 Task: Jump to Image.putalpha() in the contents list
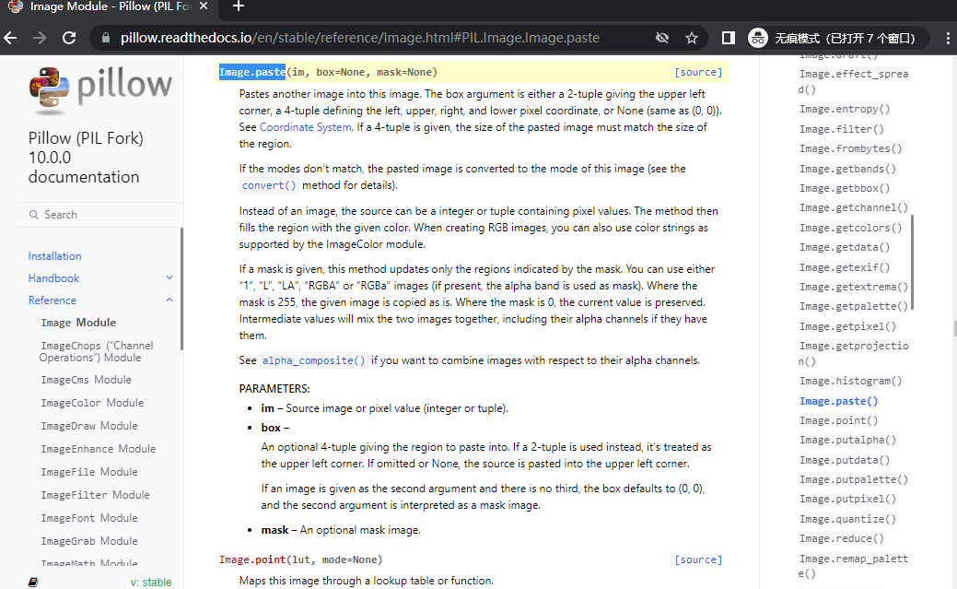(x=847, y=440)
